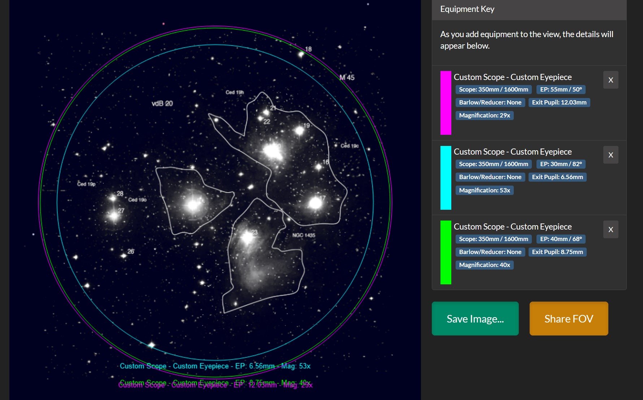Click the green equipment color swatch
This screenshot has height=400, width=643.
[446, 252]
